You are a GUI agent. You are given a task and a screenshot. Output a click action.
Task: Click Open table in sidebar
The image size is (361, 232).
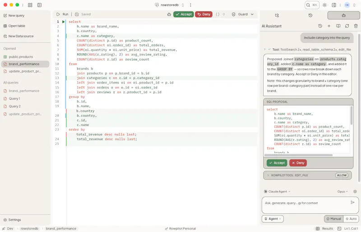14,26
